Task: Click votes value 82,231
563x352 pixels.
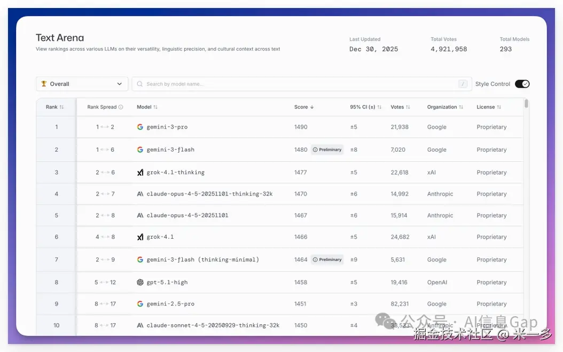Action: tap(400, 304)
